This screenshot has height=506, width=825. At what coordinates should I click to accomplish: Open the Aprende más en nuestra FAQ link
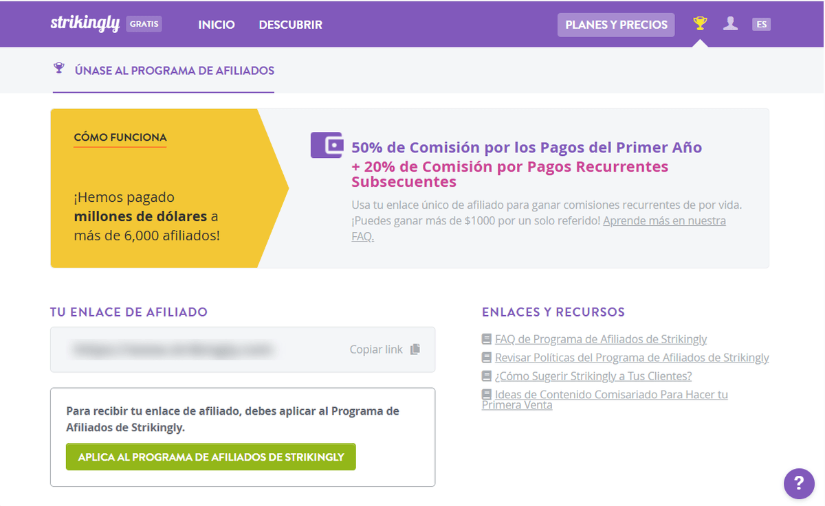point(663,220)
